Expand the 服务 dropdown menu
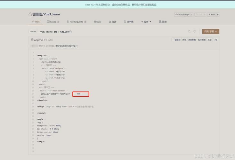 click(x=146, y=22)
